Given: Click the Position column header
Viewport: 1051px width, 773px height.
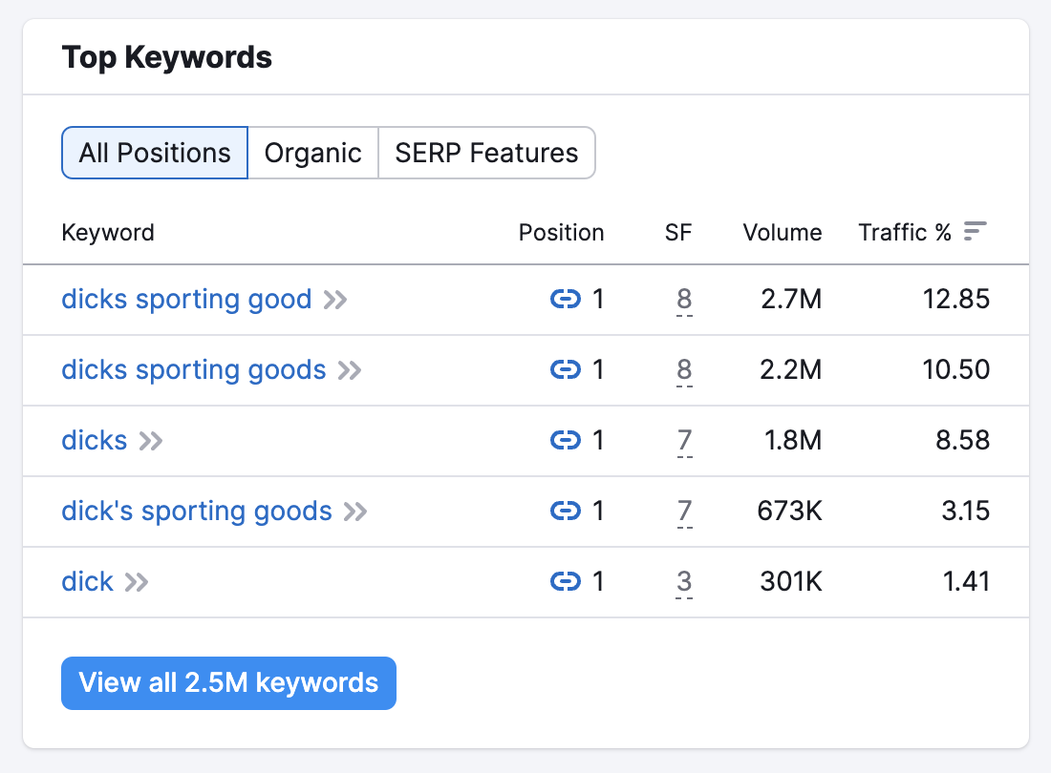Looking at the screenshot, I should (561, 232).
